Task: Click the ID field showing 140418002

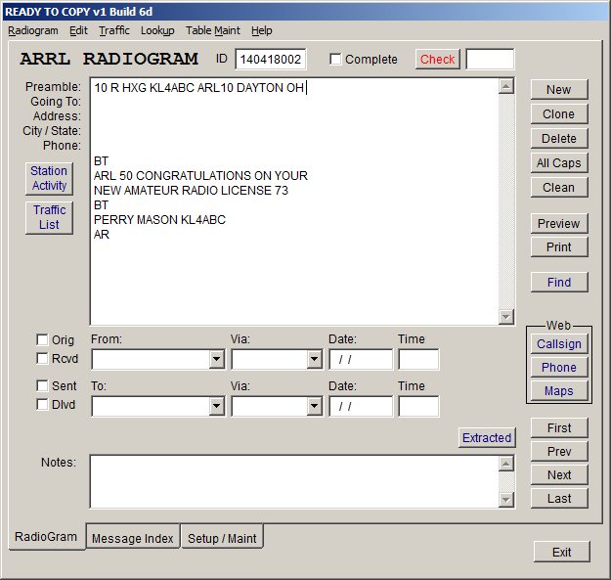Action: coord(271,60)
